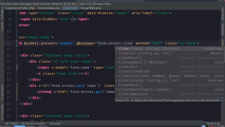The width and height of the screenshot is (225, 127).
Task: Choose clearDepth(depth: number) suggestion
Action: coord(169,90)
